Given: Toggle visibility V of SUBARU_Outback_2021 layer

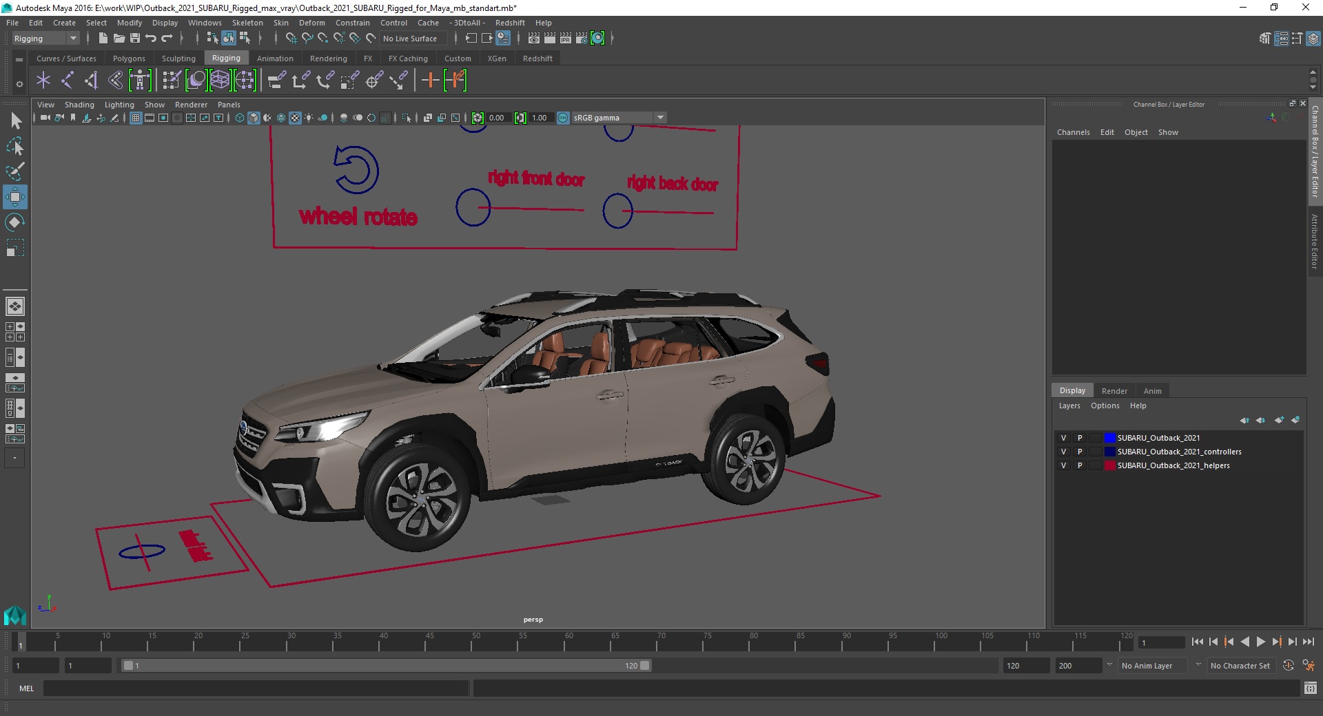Looking at the screenshot, I should pyautogui.click(x=1063, y=438).
